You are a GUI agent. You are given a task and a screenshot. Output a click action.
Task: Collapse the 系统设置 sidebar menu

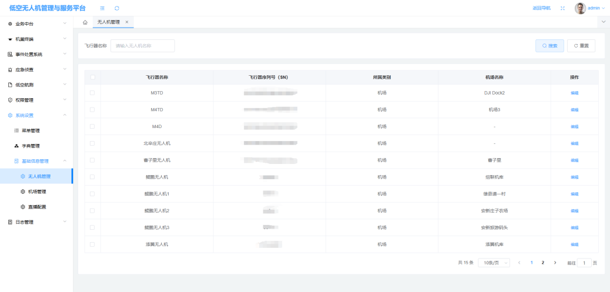(x=36, y=115)
